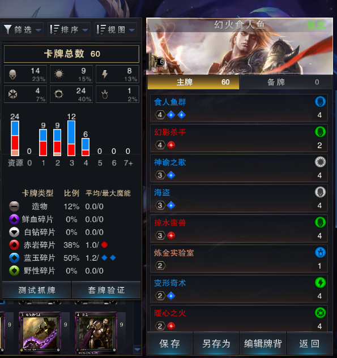Click the 测试抓牌 test draw button
This screenshot has height=358, width=337.
point(37,290)
